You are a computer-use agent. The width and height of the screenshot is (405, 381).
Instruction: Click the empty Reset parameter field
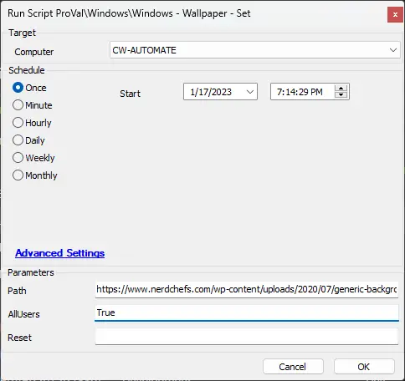coord(247,337)
